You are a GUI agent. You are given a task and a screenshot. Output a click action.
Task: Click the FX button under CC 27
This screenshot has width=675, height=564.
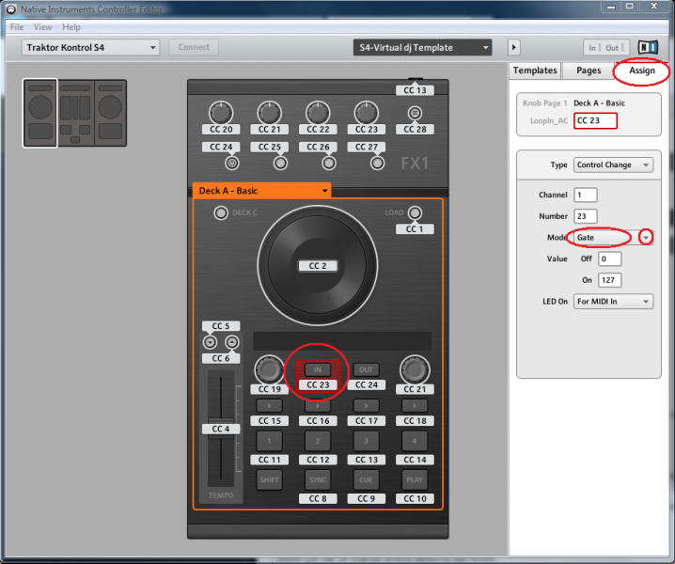point(378,164)
